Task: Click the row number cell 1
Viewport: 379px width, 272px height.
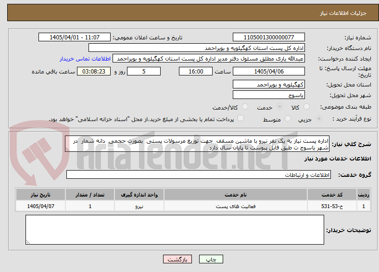Action: point(364,206)
